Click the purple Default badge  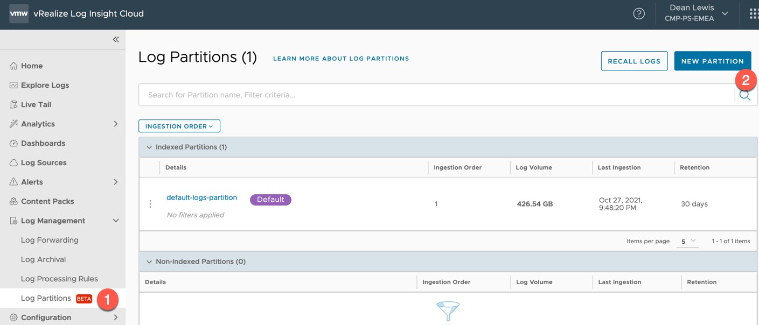(x=270, y=200)
